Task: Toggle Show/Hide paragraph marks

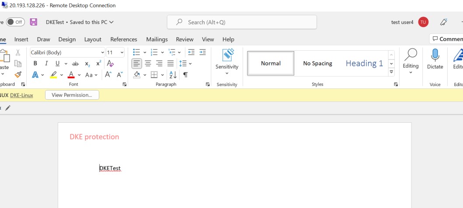Action: [185, 75]
